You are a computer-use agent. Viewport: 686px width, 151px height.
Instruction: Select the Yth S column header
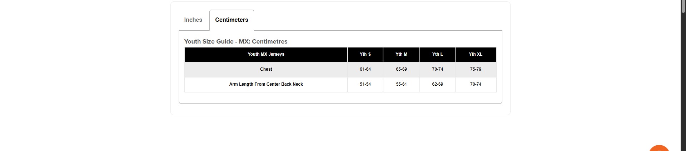tap(365, 54)
